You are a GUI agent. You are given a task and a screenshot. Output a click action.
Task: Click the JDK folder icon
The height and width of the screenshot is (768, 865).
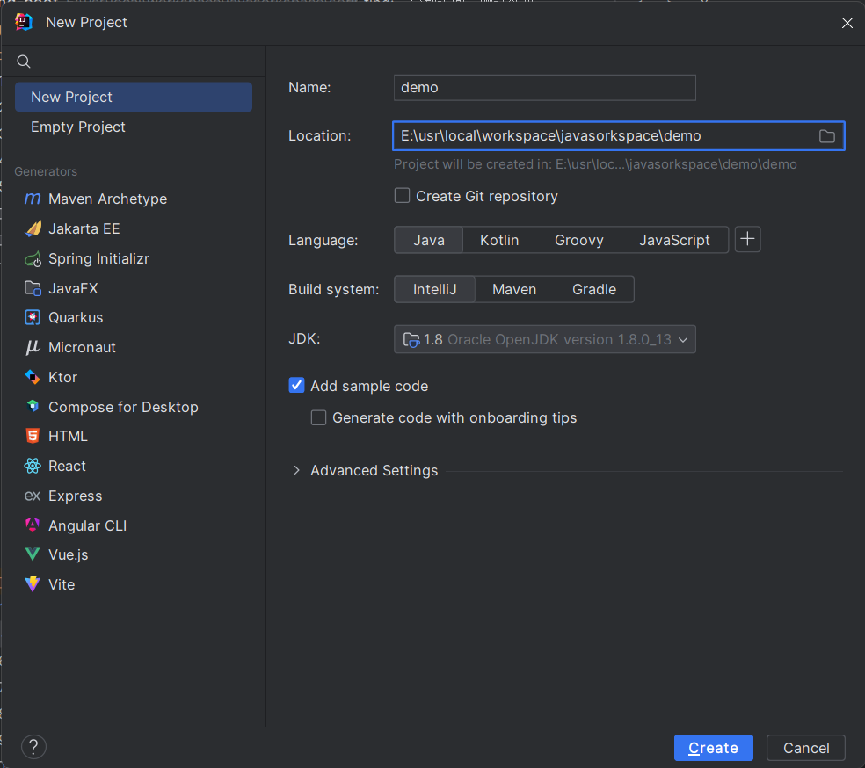click(411, 339)
